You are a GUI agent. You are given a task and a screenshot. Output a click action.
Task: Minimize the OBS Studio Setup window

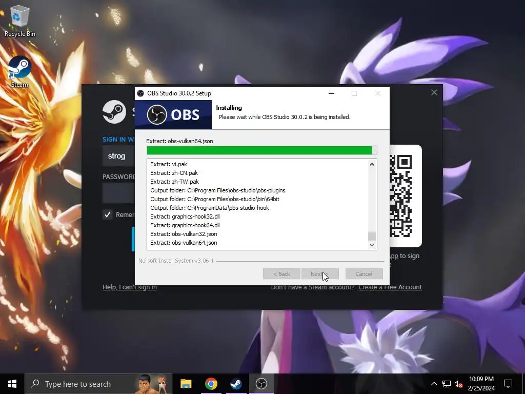click(x=331, y=93)
